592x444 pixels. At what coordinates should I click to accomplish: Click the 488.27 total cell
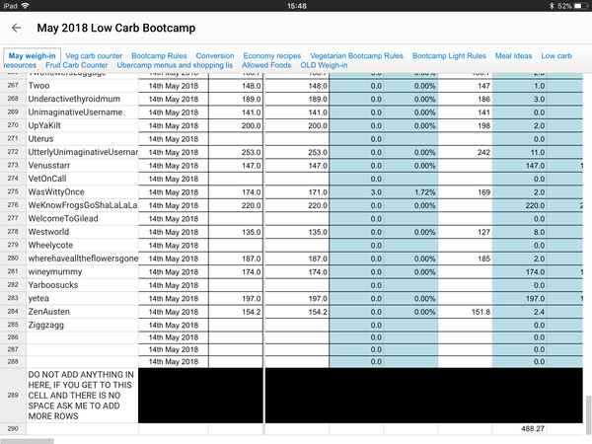pos(533,429)
